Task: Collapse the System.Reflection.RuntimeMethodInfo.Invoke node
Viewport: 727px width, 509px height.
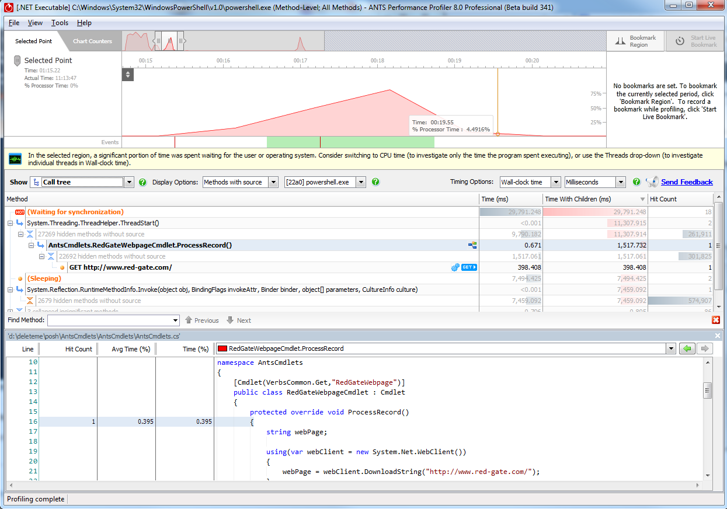Action: 11,290
